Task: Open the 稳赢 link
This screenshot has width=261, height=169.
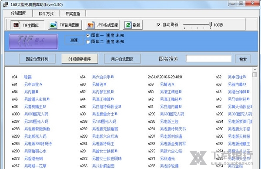Action: (x=28, y=77)
